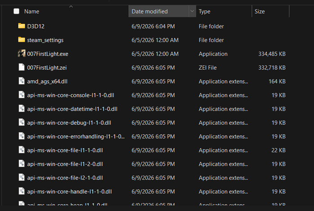Click the 334,485 KB size value
The width and height of the screenshot is (314, 211).
coord(272,54)
